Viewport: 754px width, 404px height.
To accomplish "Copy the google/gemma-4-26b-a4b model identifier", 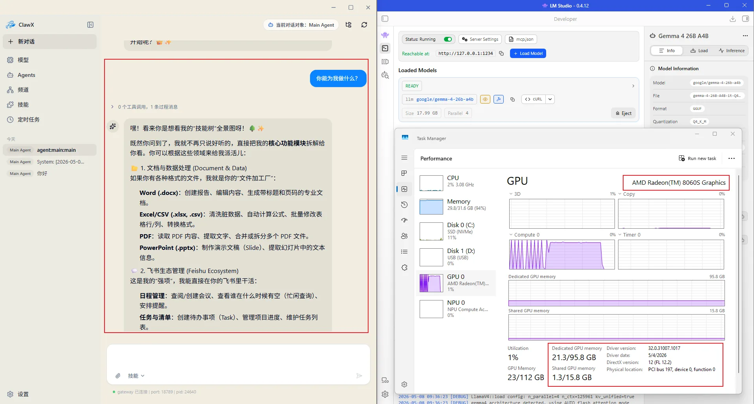I will (512, 99).
